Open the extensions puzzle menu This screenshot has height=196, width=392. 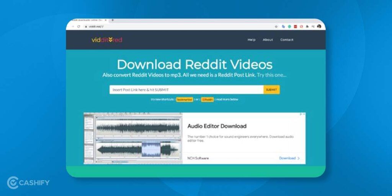point(307,26)
